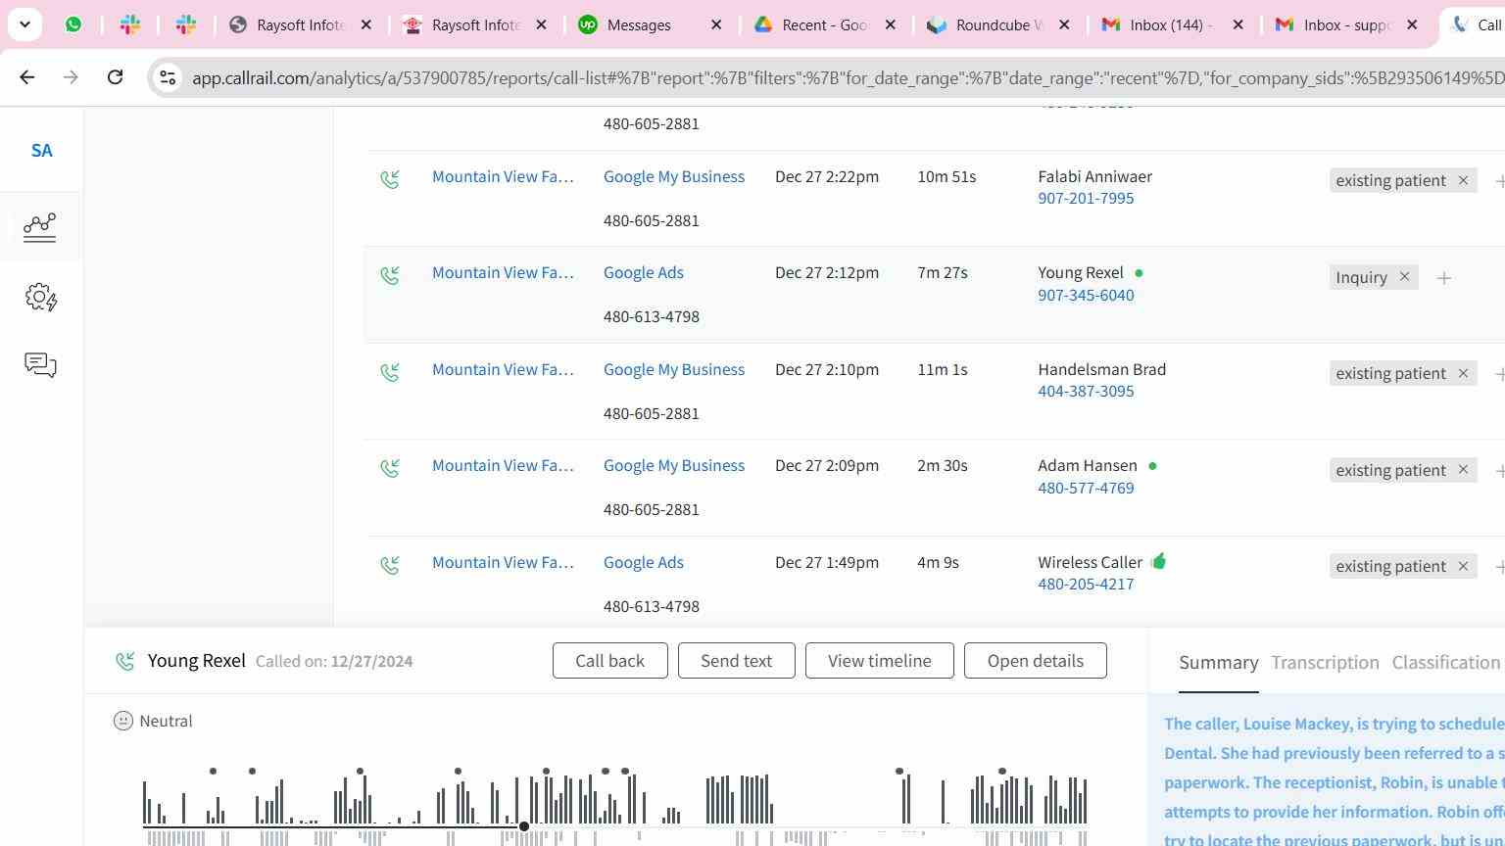Image resolution: width=1505 pixels, height=846 pixels.
Task: Click green thumbs-up lead icon on Wireless Caller
Action: [x=1158, y=561]
